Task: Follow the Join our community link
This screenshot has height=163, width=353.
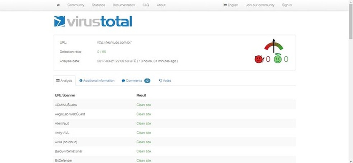Action: click(x=260, y=5)
